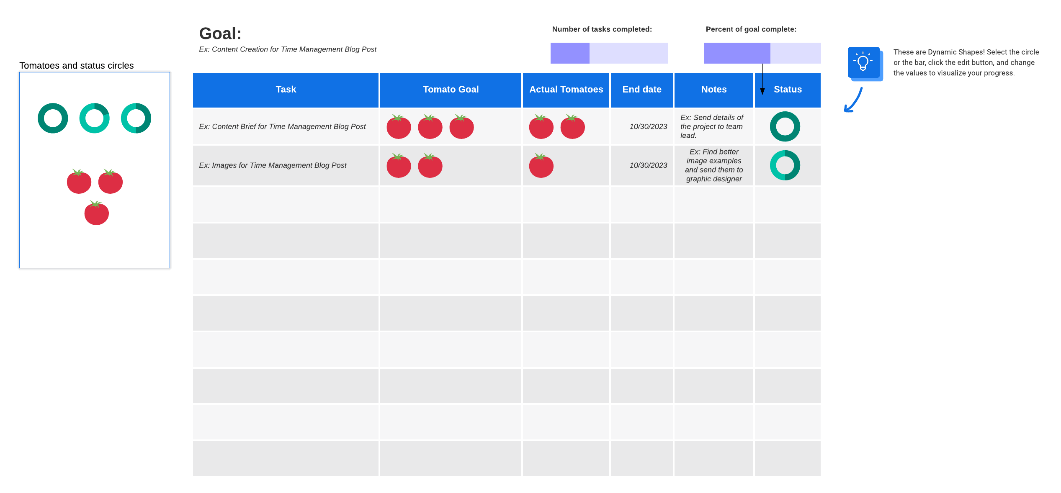Image resolution: width=1061 pixels, height=493 pixels.
Task: Click the first end date 10/30/2023 cell
Action: [648, 126]
